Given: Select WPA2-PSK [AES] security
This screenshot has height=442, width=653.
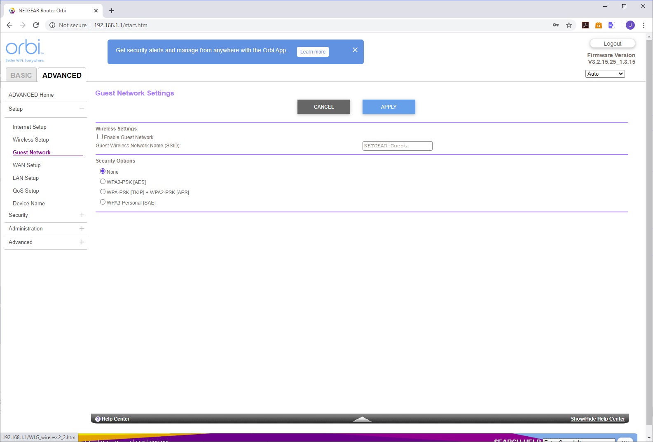Looking at the screenshot, I should pos(103,181).
